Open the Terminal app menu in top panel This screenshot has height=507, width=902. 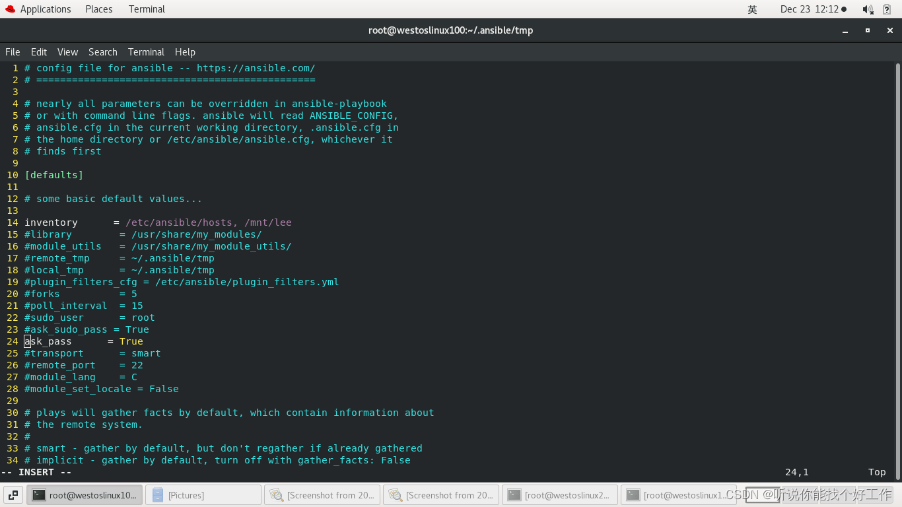[x=147, y=9]
